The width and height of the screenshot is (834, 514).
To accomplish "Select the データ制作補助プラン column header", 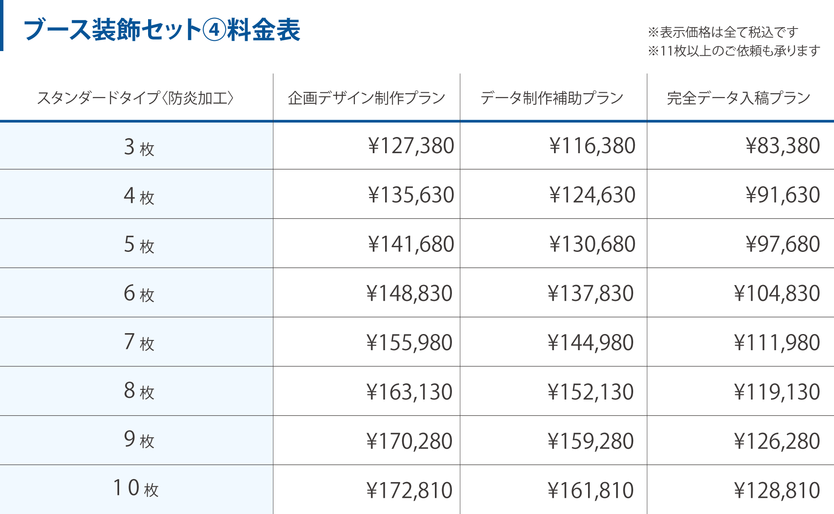I will [x=552, y=98].
